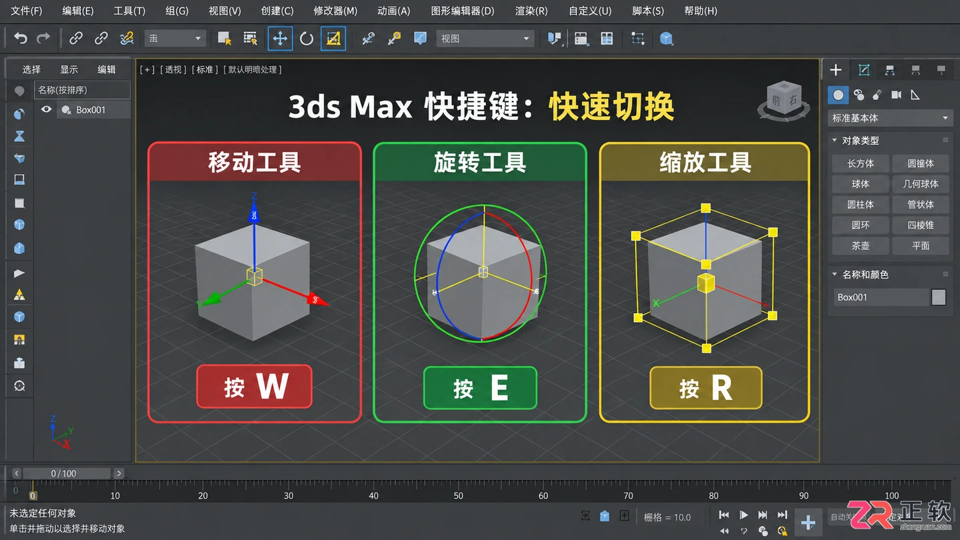Play the animation

[x=743, y=515]
